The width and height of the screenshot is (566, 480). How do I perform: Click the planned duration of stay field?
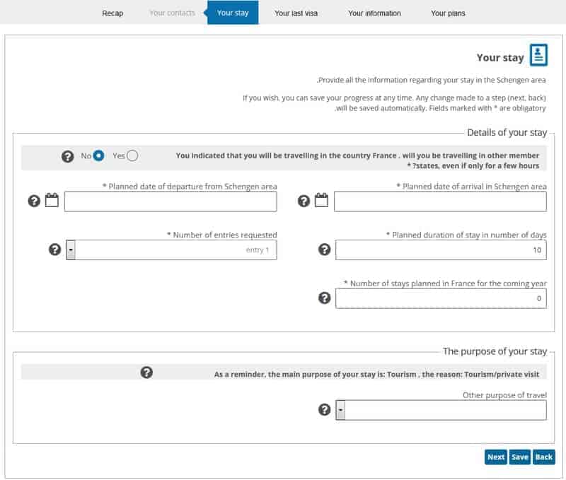440,250
